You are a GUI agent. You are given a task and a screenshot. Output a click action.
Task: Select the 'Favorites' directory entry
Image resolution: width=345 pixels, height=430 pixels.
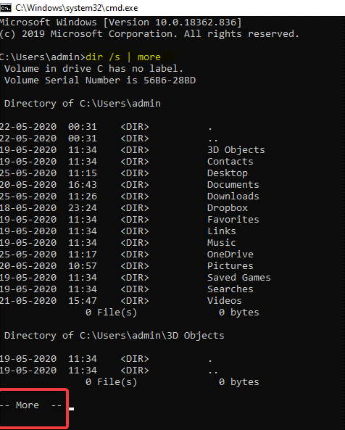point(233,220)
